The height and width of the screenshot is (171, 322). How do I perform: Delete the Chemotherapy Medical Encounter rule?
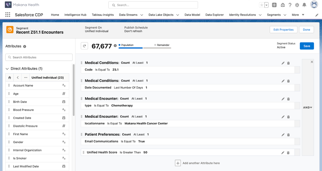(288, 99)
